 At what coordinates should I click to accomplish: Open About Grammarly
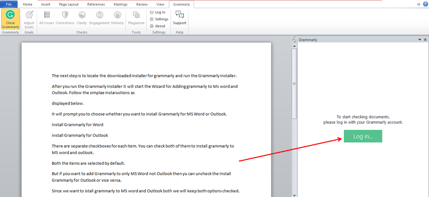[x=158, y=26]
